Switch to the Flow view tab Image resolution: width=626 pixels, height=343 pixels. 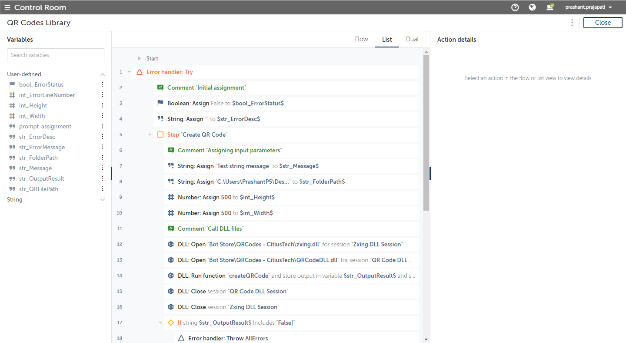361,39
